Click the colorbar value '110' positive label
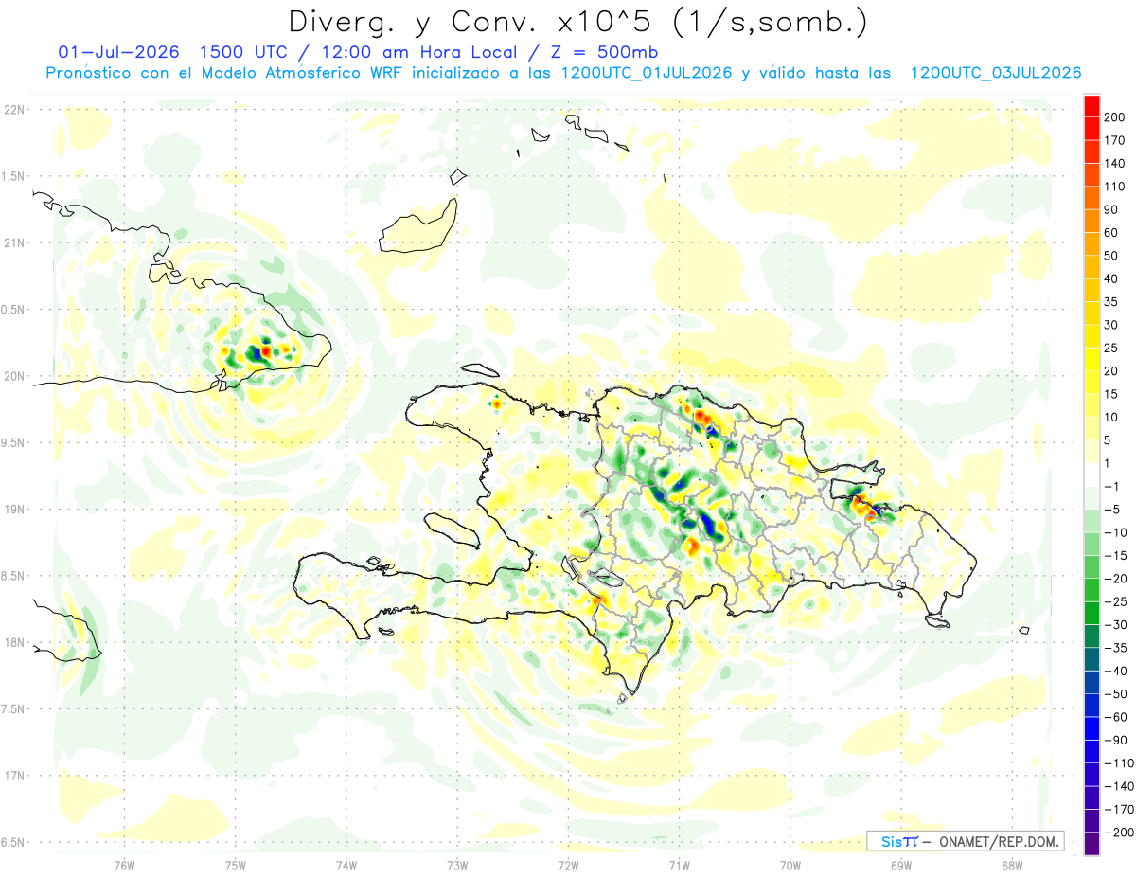1136x878 pixels. [x=1114, y=187]
